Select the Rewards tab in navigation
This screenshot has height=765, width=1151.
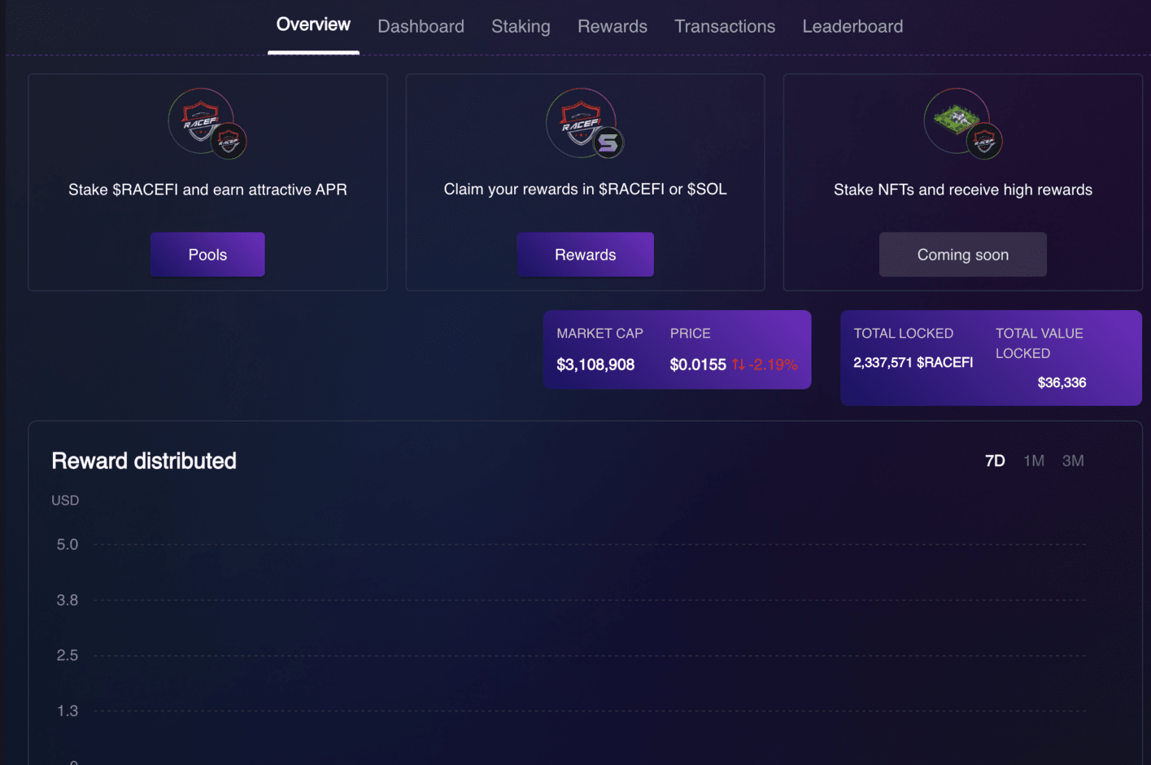[x=613, y=26]
